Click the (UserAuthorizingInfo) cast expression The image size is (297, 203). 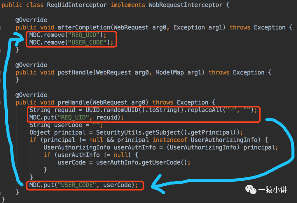(203, 148)
